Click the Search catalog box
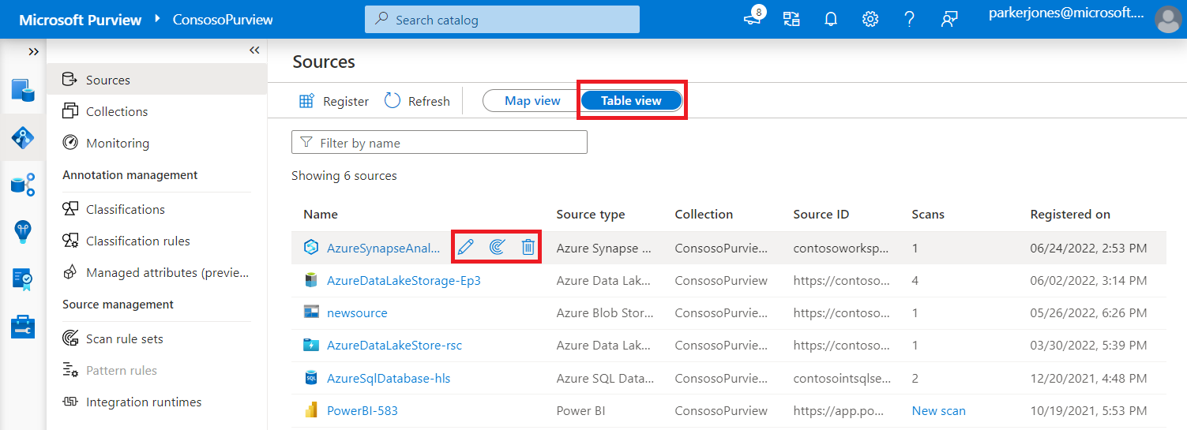The image size is (1187, 430). (502, 20)
